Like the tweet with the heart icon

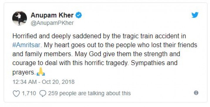pos(16,94)
